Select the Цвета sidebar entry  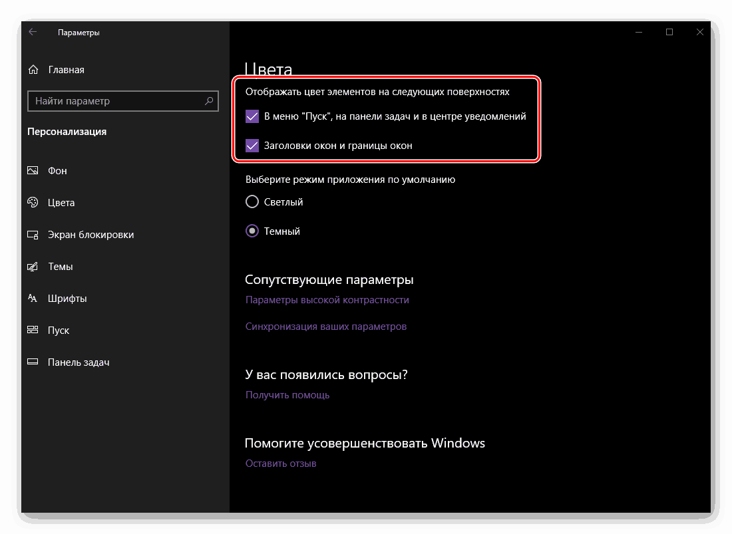click(61, 202)
